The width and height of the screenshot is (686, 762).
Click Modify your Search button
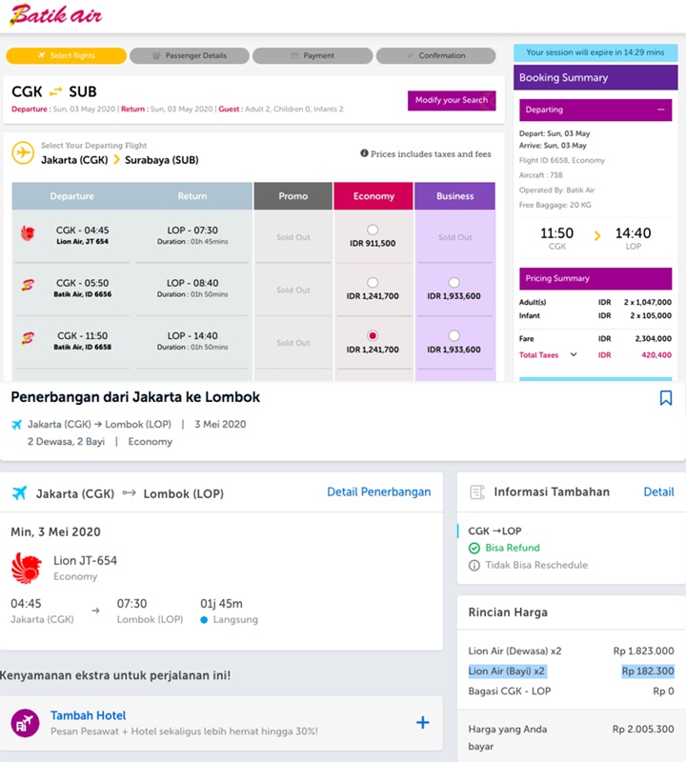coord(452,100)
